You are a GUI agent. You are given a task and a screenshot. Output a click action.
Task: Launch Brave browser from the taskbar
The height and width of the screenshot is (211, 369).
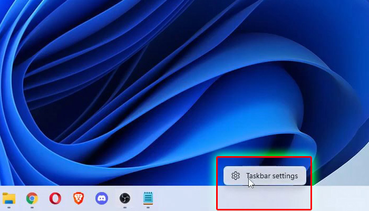[79, 198]
